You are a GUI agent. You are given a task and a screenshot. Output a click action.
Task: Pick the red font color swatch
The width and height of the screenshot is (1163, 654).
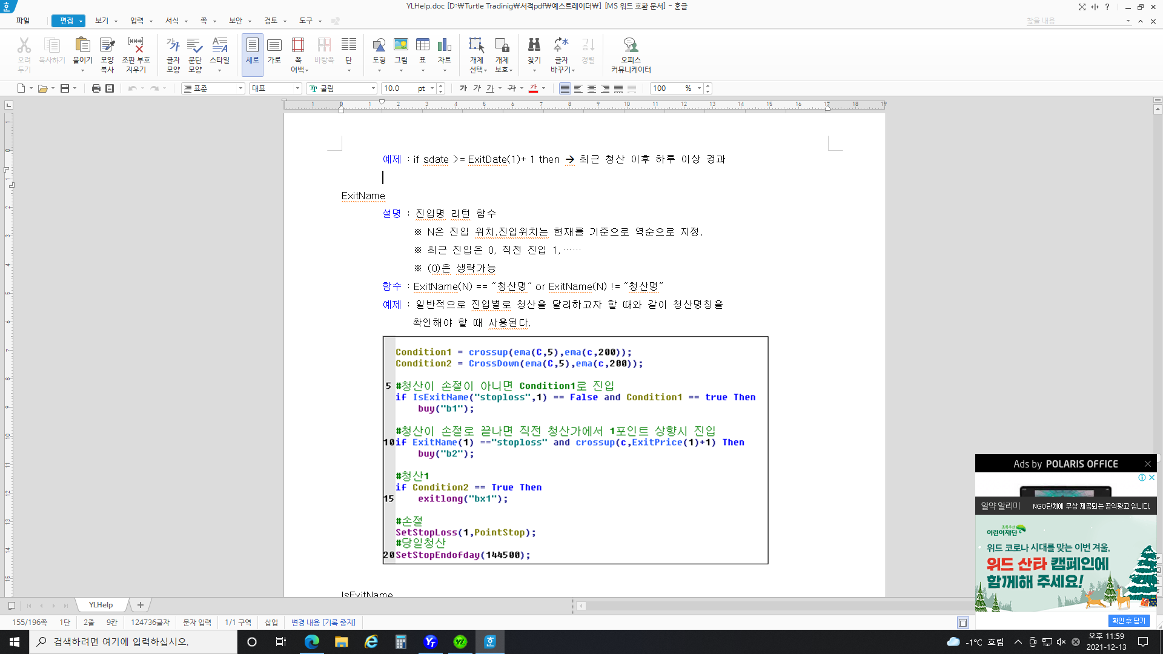tap(533, 88)
